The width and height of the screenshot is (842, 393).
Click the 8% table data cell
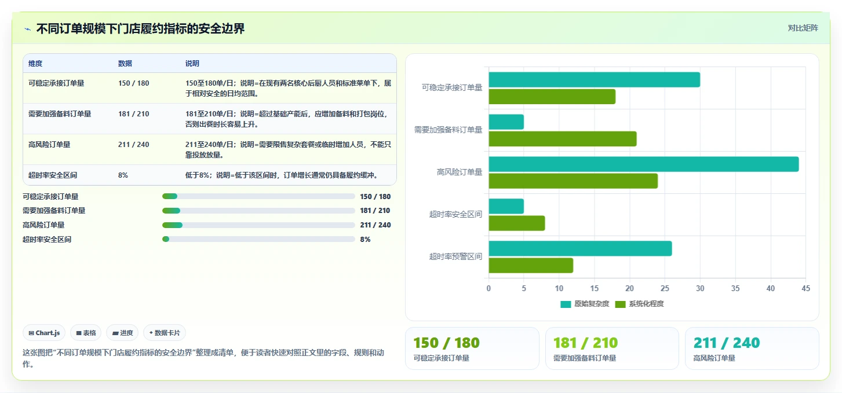123,175
